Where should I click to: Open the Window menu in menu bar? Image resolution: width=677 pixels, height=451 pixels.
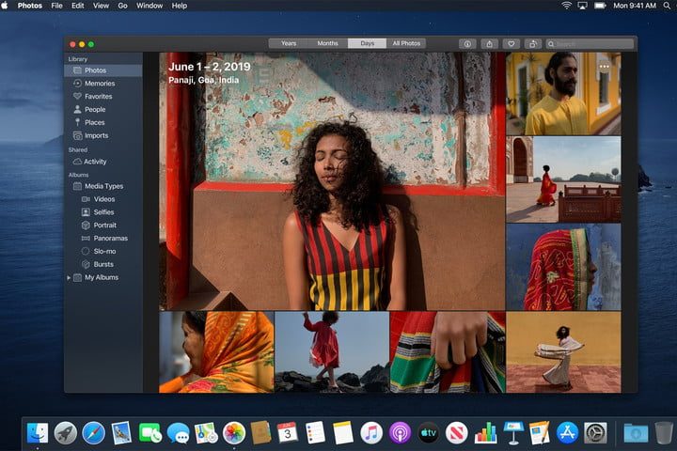(150, 6)
